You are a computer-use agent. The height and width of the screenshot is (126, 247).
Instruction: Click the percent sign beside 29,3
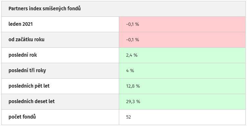(x=138, y=102)
